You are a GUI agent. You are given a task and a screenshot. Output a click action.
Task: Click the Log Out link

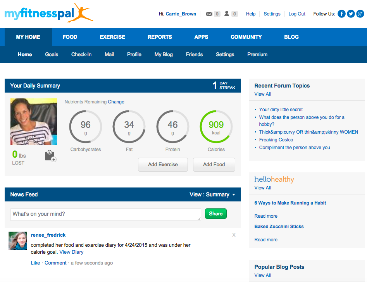[x=297, y=14]
